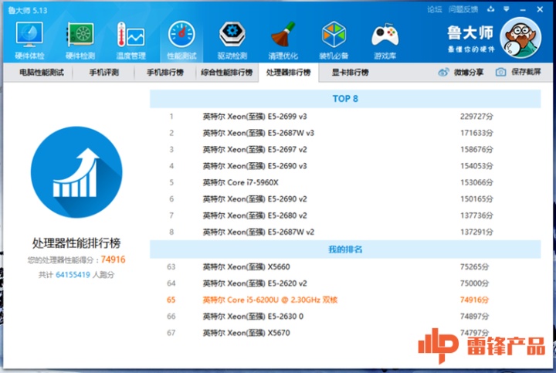Click the 我的排名 section header
Screen dimensions: 556x373
[345, 249]
